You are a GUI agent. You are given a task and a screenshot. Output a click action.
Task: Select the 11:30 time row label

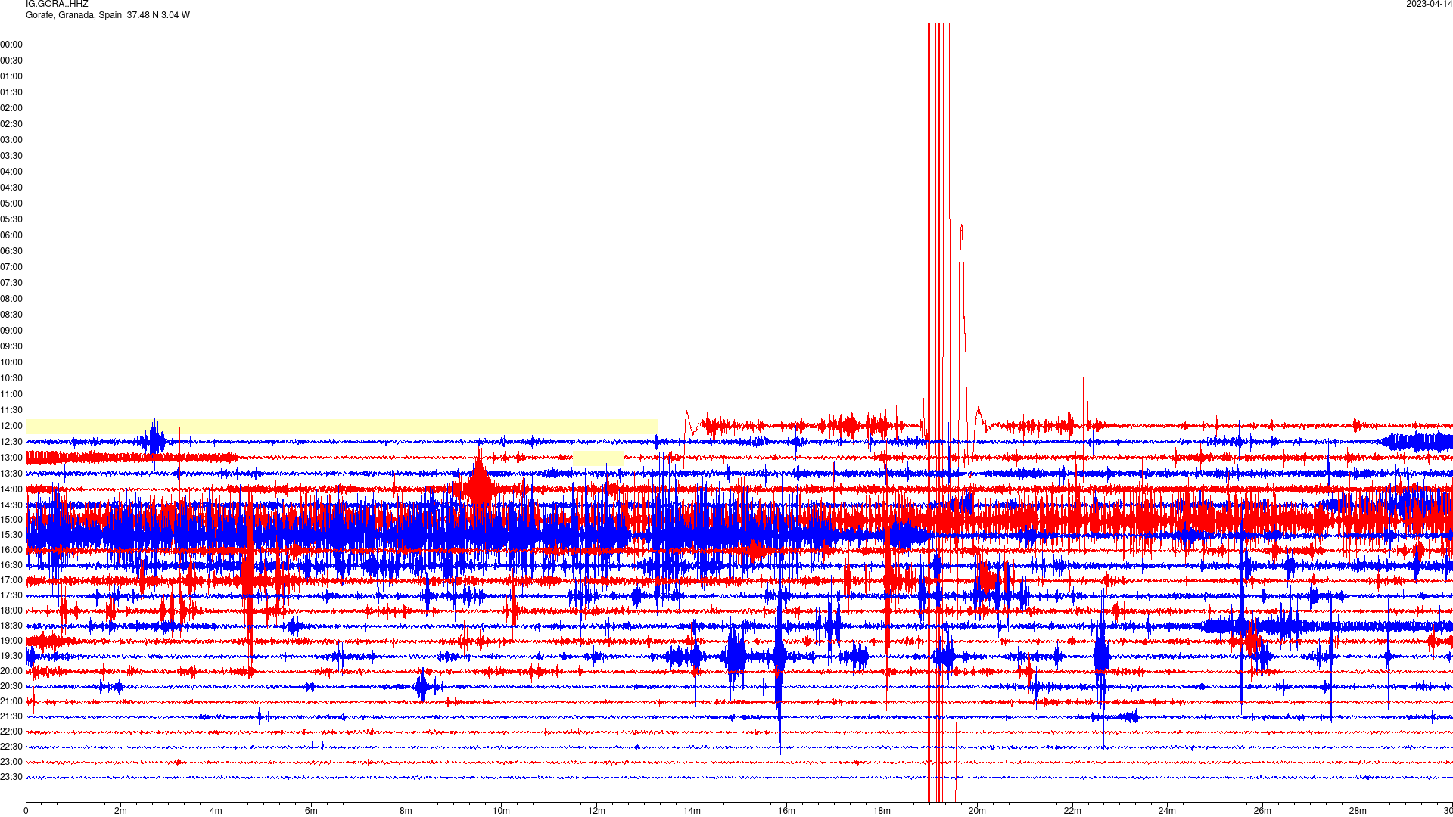(11, 410)
